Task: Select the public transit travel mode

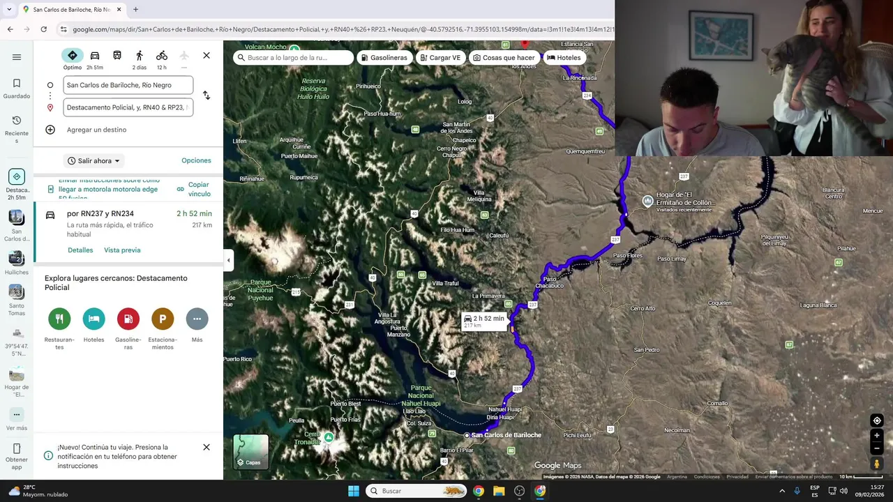Action: tap(117, 56)
